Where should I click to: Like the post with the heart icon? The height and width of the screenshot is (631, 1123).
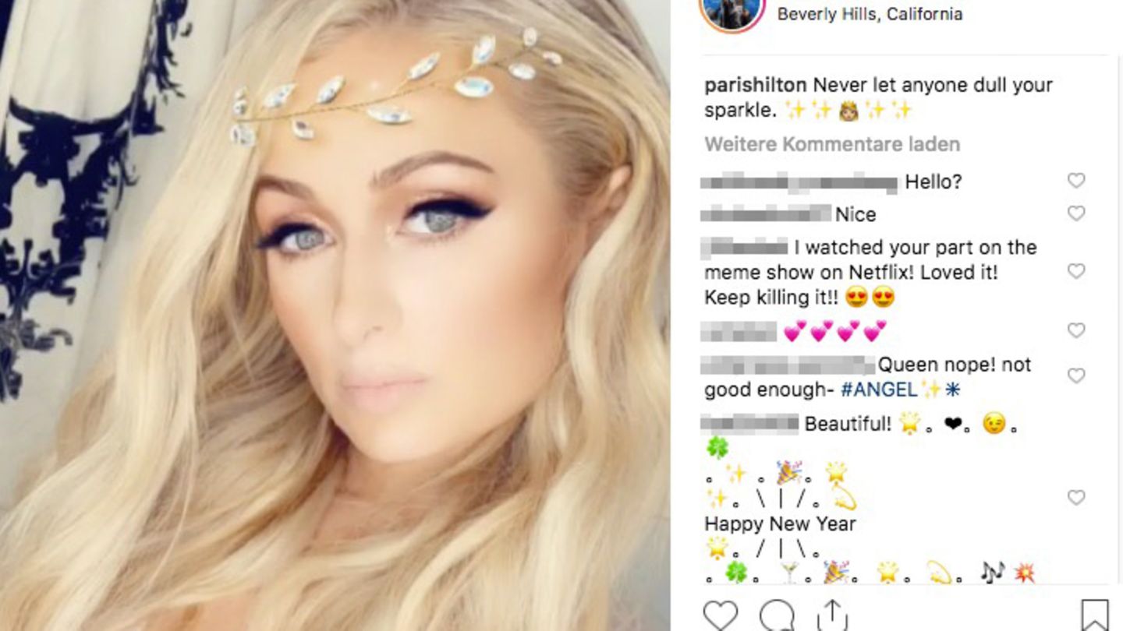[x=719, y=615]
